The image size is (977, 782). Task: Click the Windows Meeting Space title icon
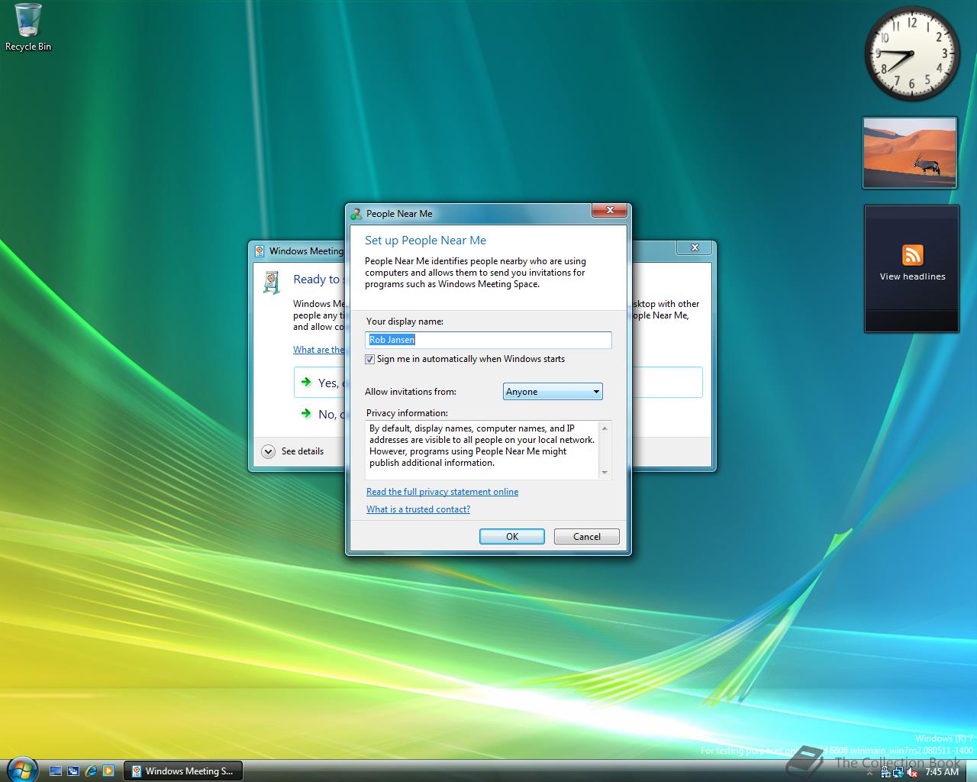260,250
